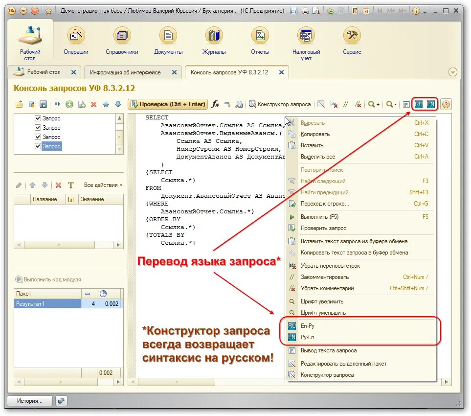Image resolution: width=471 pixels, height=416 pixels.
Task: Click the История... button
Action: tap(30, 401)
